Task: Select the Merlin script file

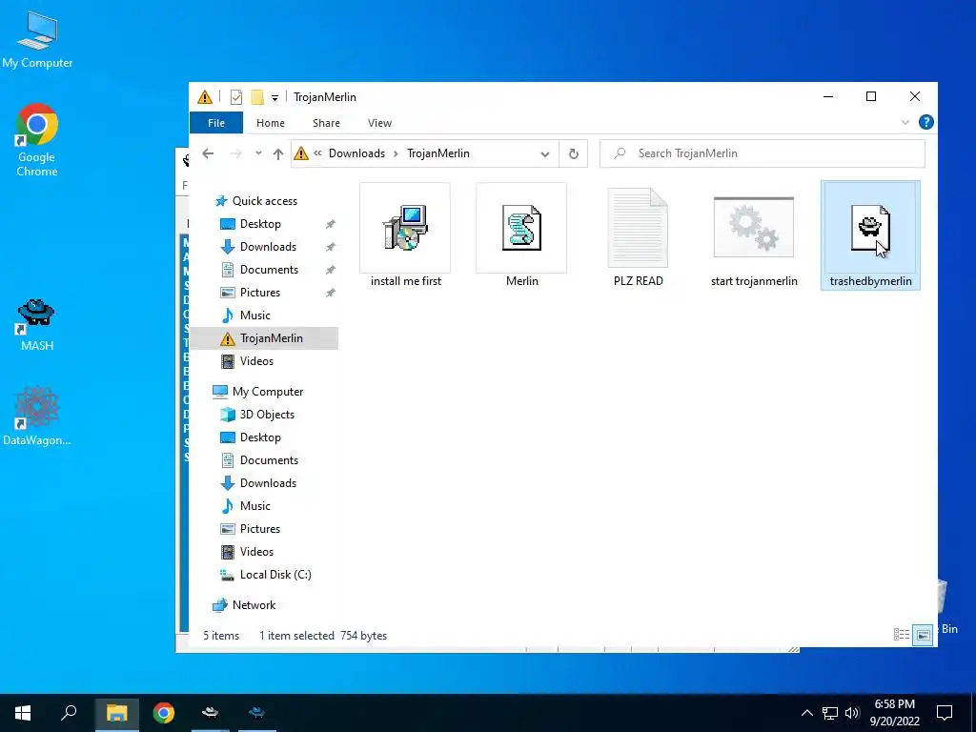Action: coord(521,235)
